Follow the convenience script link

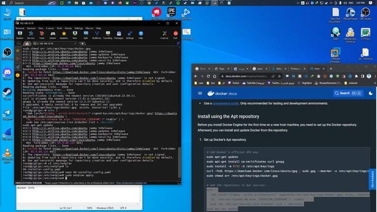[226, 104]
